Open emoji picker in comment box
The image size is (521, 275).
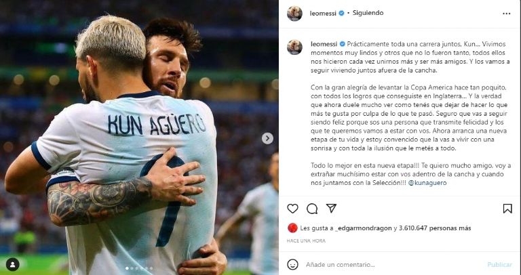coord(292,264)
